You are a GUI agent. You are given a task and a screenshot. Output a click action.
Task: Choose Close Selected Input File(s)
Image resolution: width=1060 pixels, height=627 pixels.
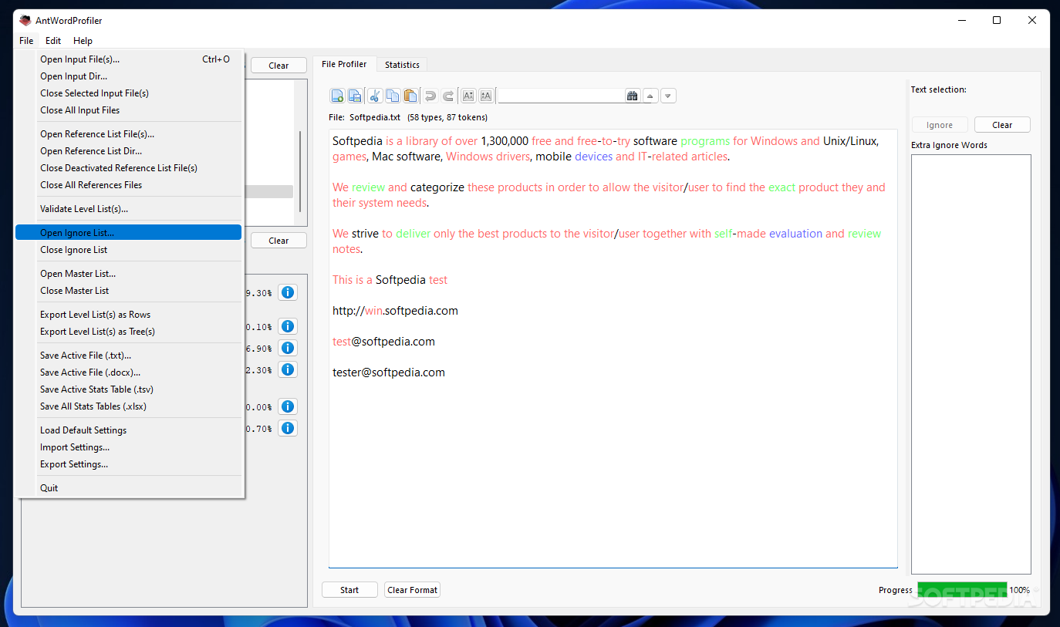point(128,93)
